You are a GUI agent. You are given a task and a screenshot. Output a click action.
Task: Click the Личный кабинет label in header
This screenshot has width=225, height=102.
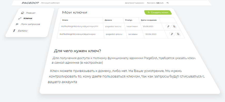click(50, 3)
